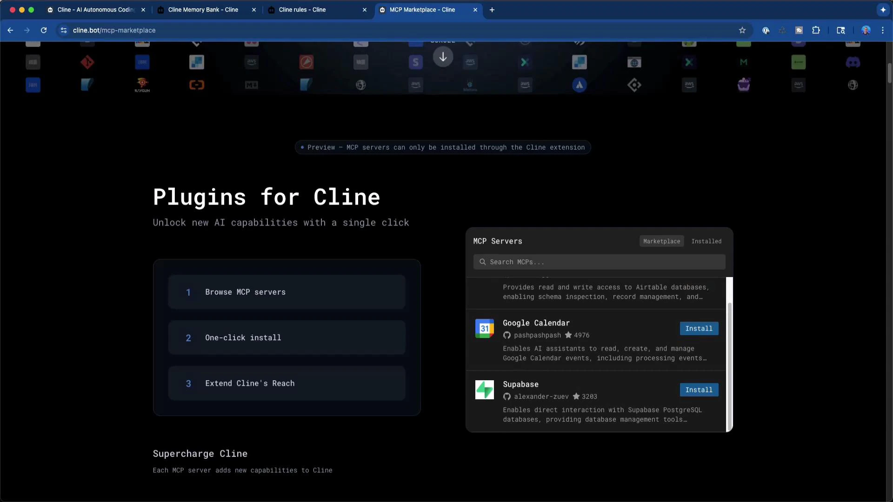Click the gray diamond logo icon
Viewport: 893px width, 502px height.
634,85
